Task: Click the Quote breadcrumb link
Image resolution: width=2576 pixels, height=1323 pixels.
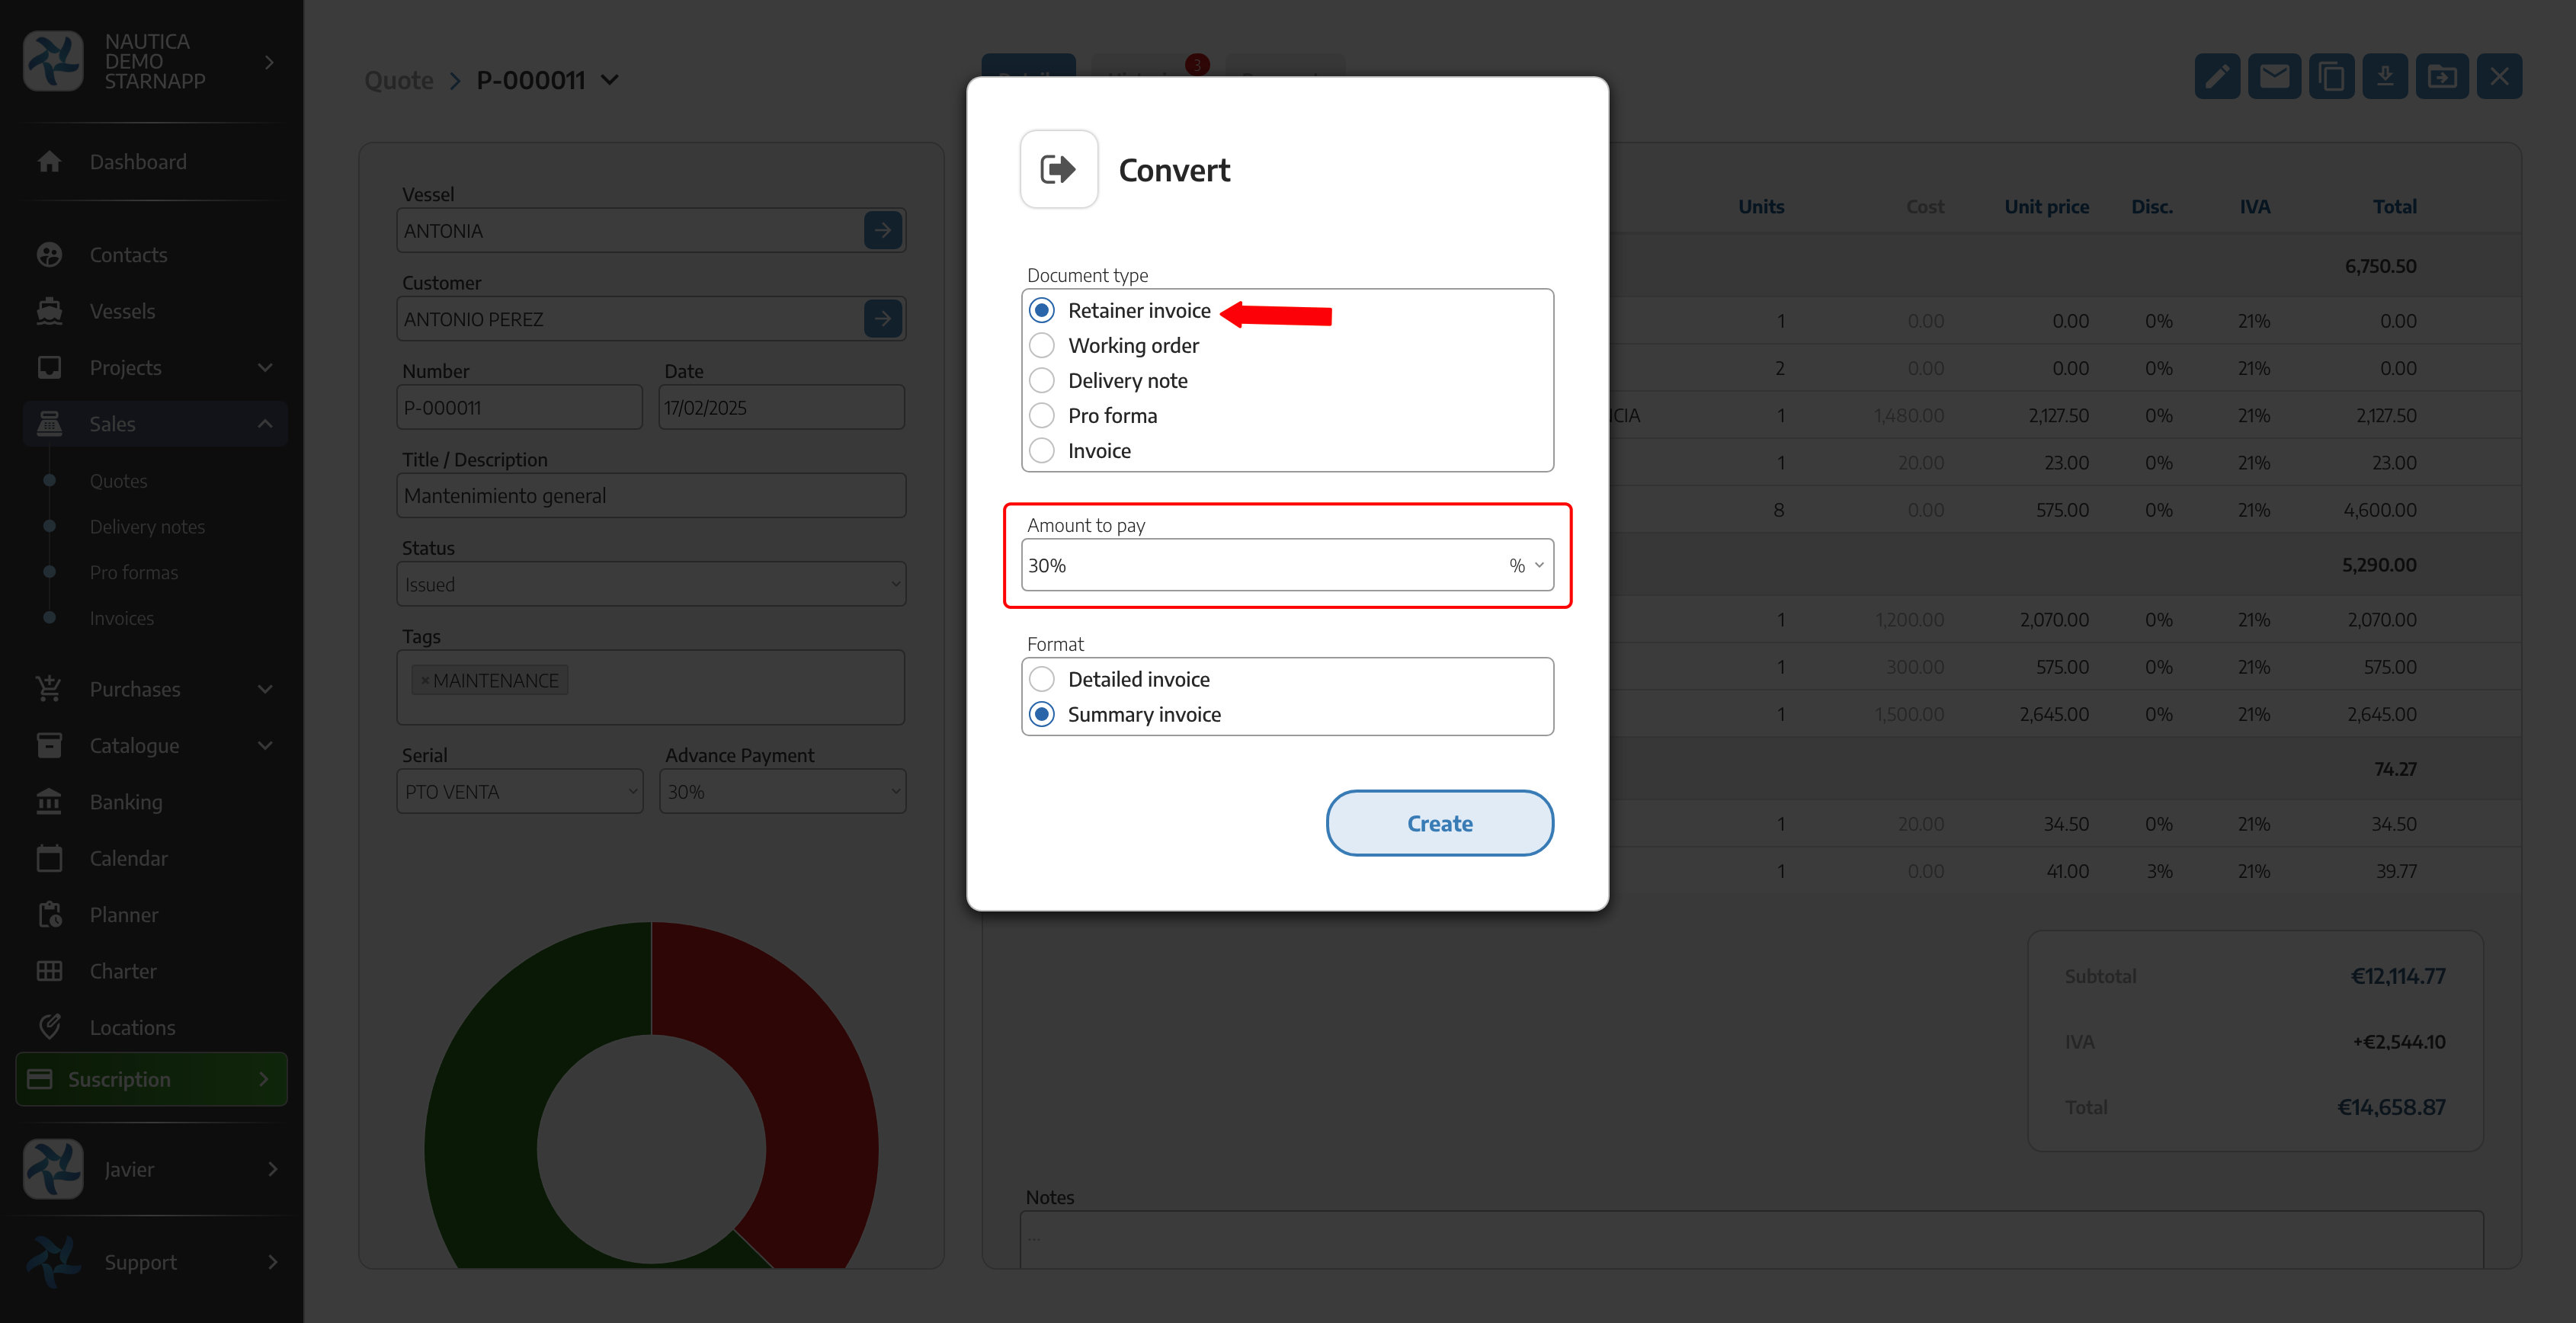Action: click(x=399, y=80)
